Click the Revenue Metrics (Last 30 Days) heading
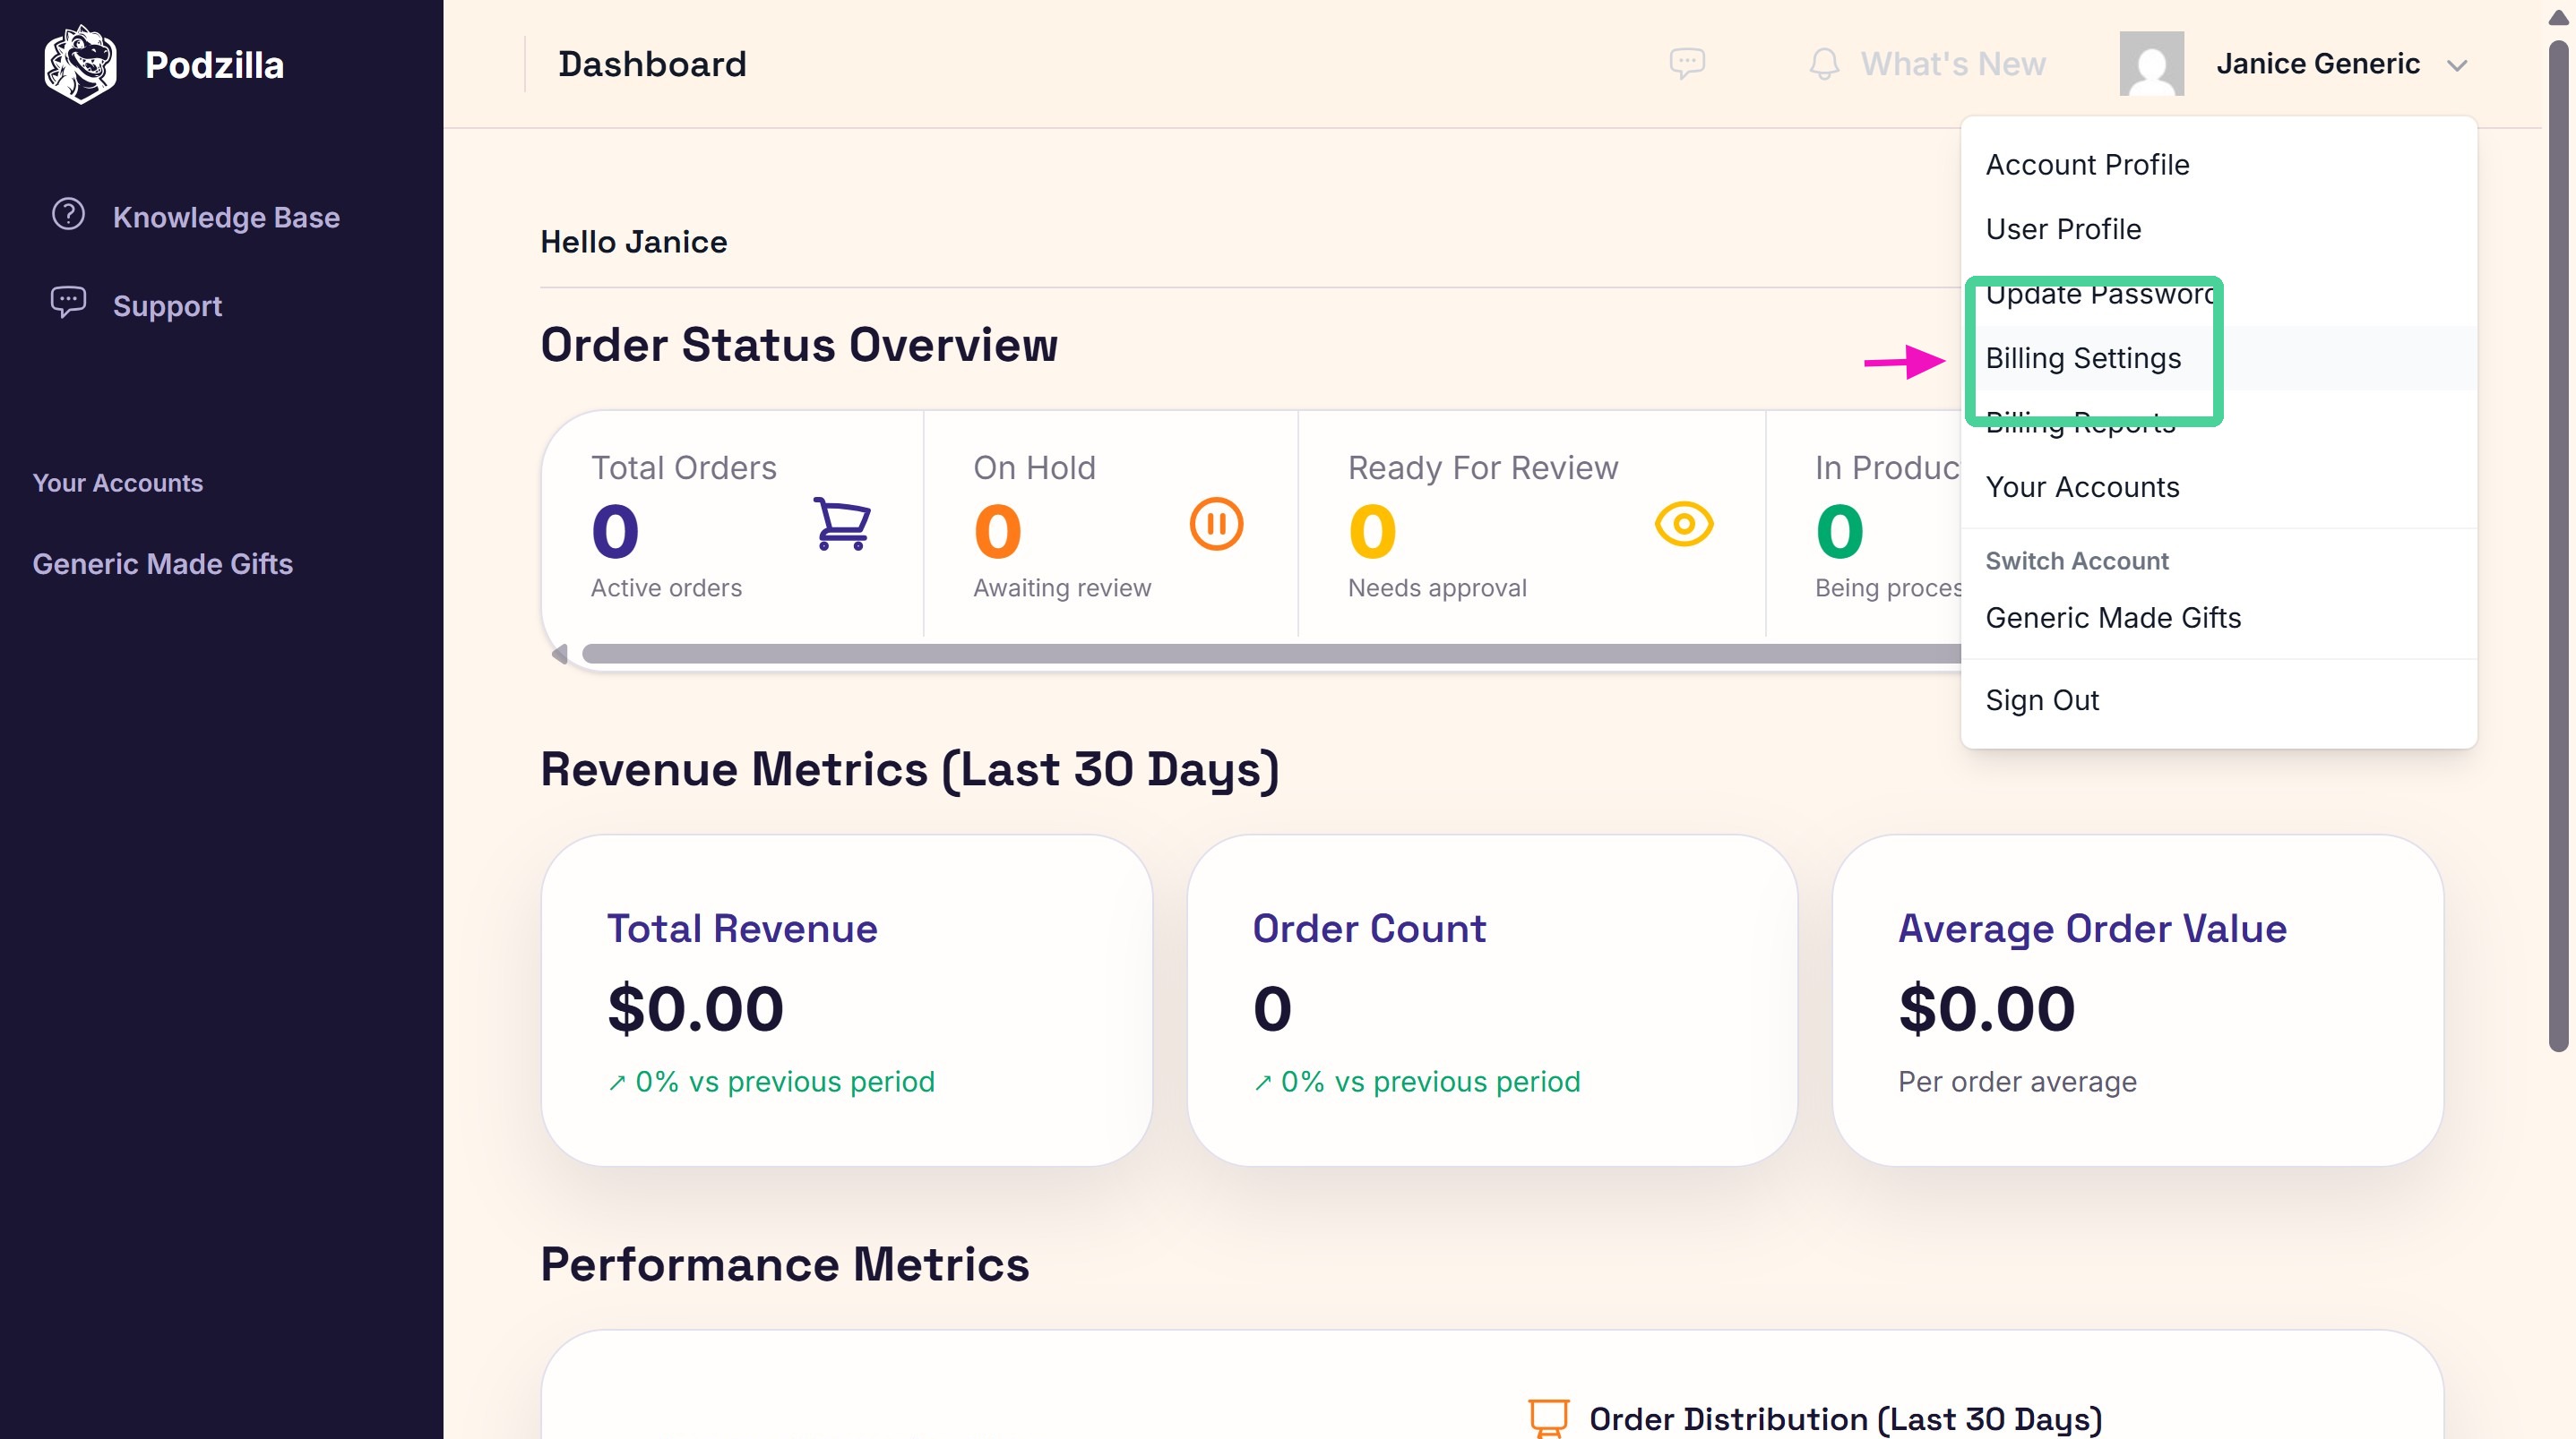The width and height of the screenshot is (2576, 1439). [x=910, y=769]
